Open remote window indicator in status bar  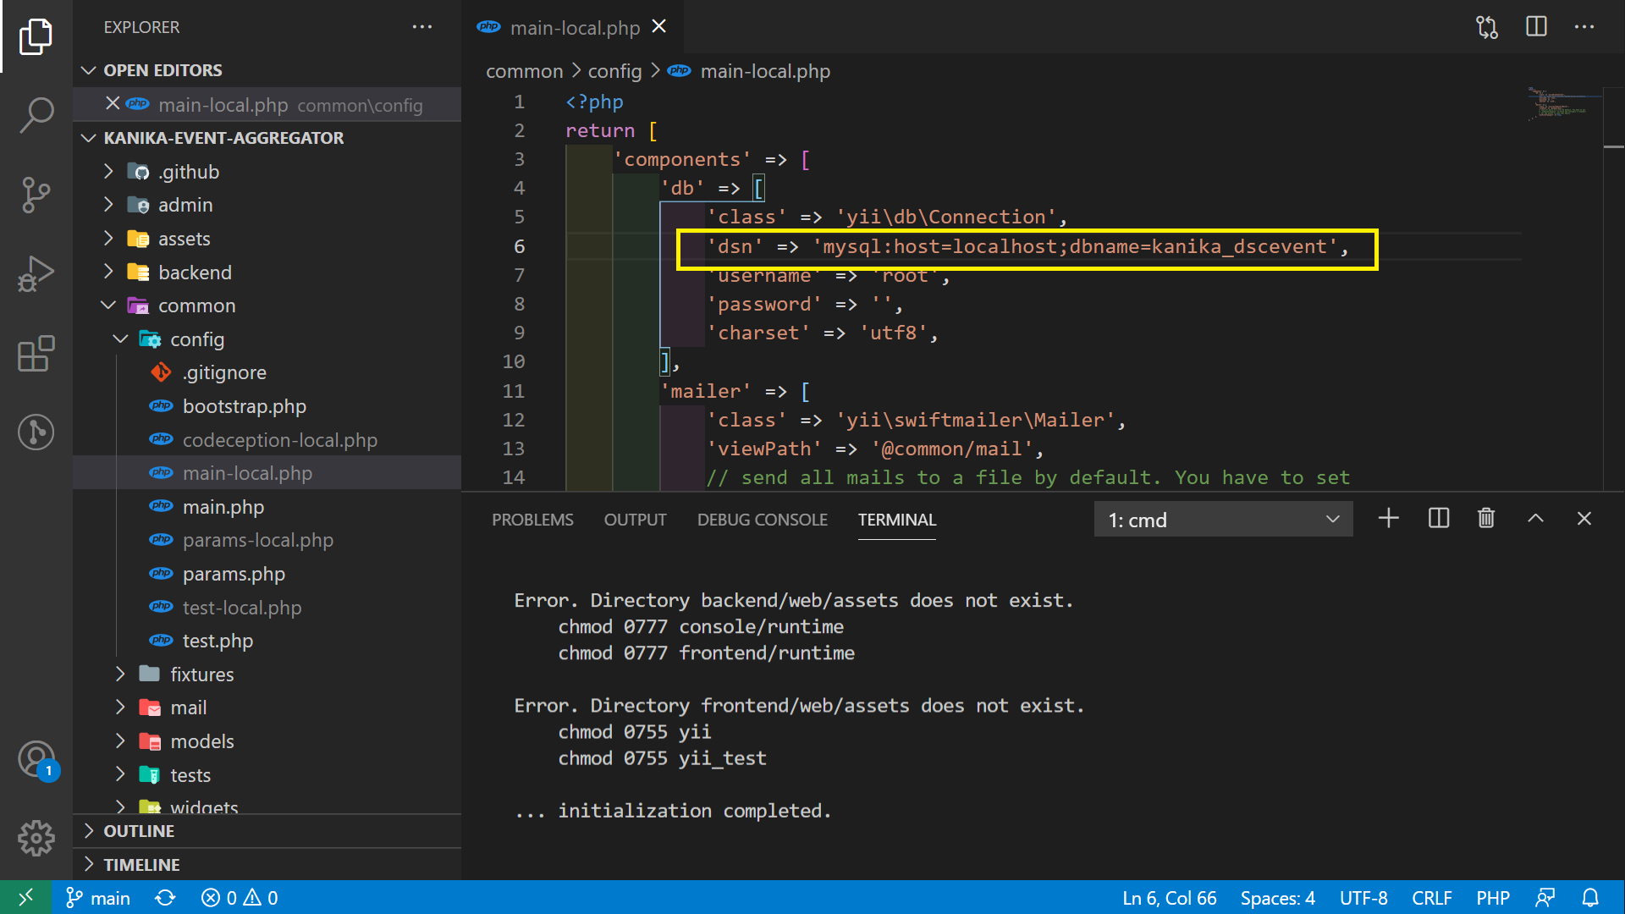(x=25, y=897)
